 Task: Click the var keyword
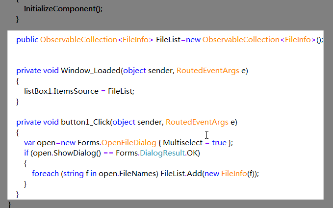29,142
